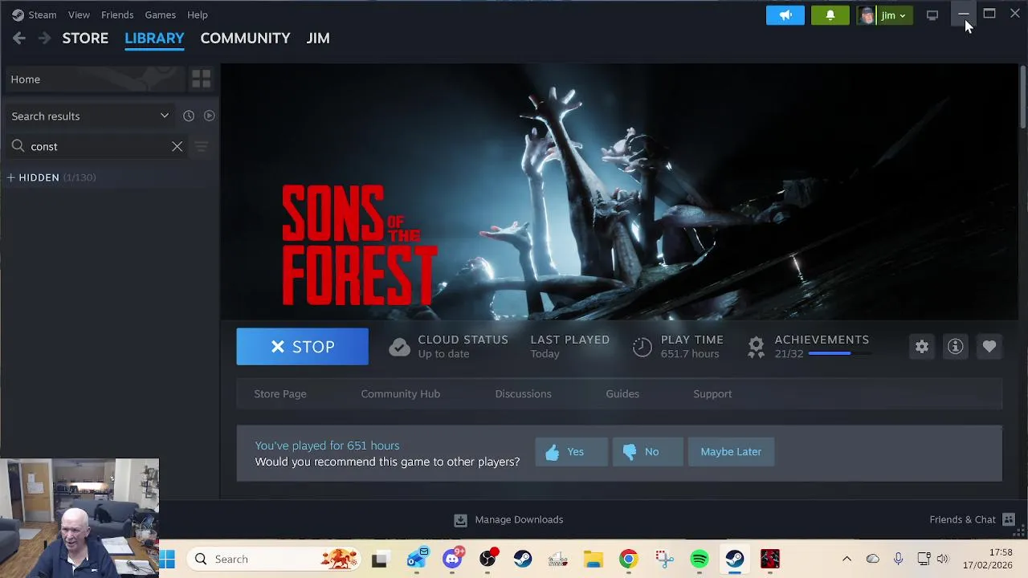
Task: Open the JIM profile tab
Action: (318, 38)
